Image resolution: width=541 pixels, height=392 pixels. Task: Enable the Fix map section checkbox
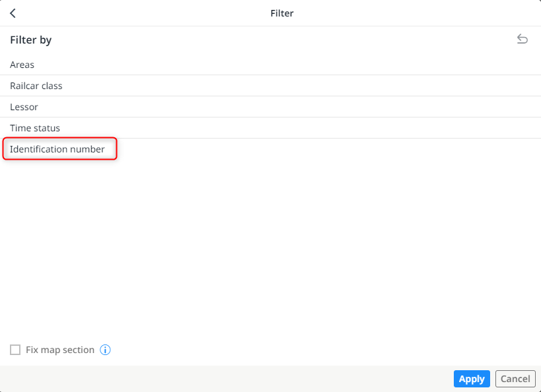click(15, 350)
